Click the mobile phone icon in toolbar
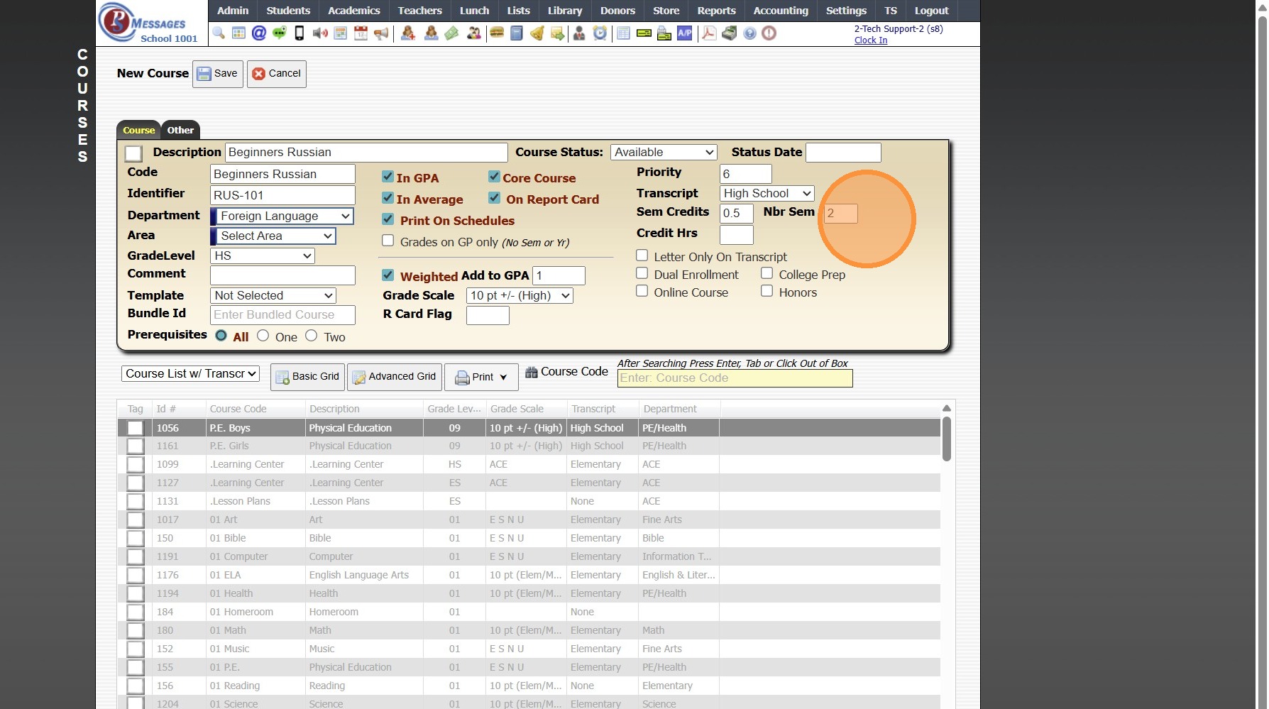1269x709 pixels. pyautogui.click(x=300, y=33)
